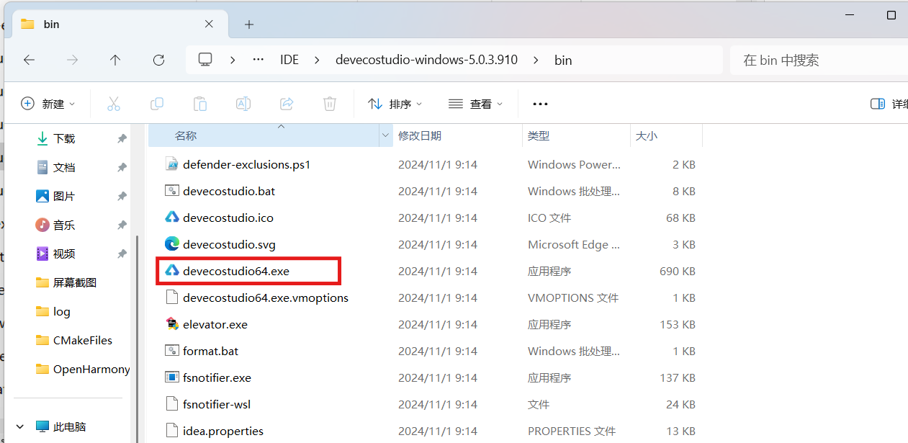Viewport: 908px width, 443px height.
Task: Click the devecostudio-windows-5.0.3.910 breadcrumb
Action: pyautogui.click(x=426, y=60)
